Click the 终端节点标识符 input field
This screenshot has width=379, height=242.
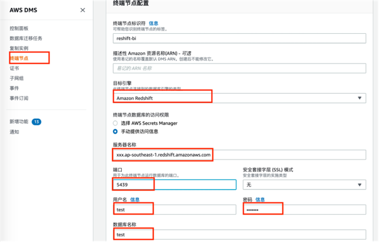[239, 38]
